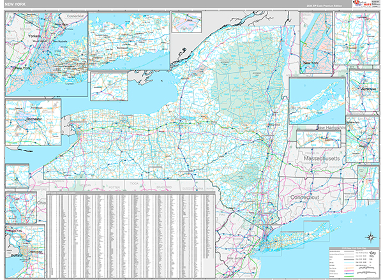Click the "Yonkers" city label
The height and width of the screenshot is (280, 383).
point(34,36)
